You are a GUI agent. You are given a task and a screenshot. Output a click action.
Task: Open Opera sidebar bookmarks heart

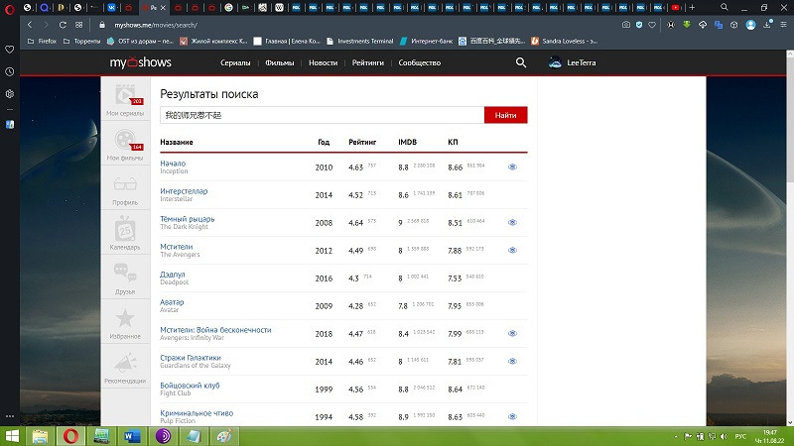pos(10,50)
